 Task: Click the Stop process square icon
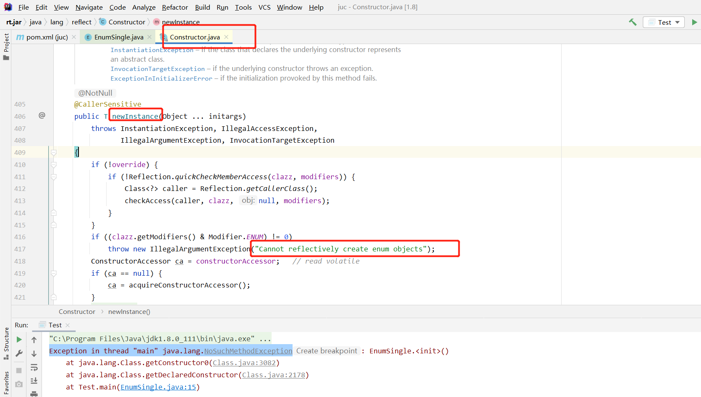point(19,370)
